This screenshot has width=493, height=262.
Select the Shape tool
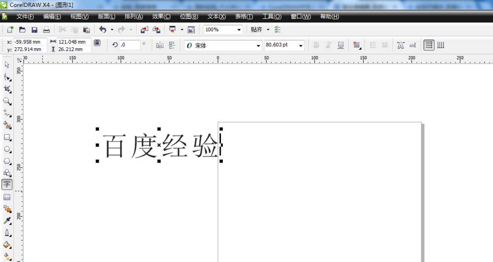pos(7,77)
